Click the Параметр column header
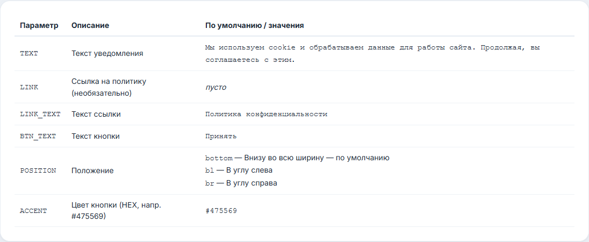Screen dimensions: 589x242 pos(39,26)
